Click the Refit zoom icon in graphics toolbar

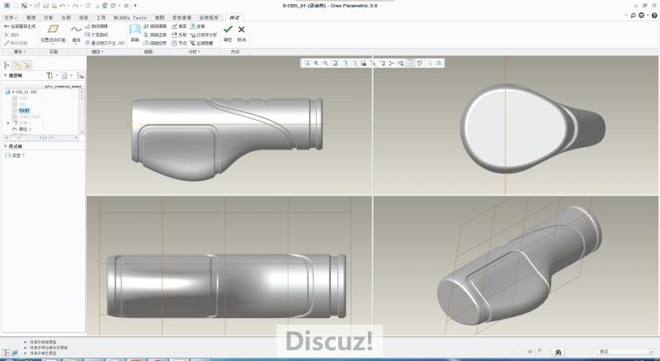pyautogui.click(x=306, y=63)
